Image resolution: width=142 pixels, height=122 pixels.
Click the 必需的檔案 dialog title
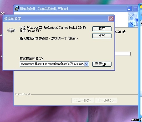(13, 19)
